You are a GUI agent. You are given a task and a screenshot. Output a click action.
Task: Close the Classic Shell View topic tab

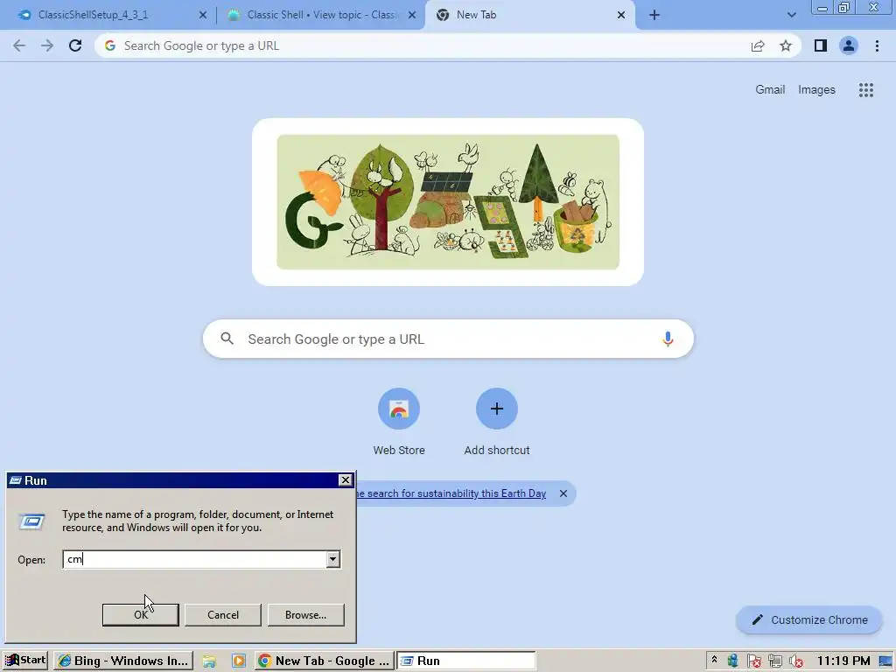click(412, 15)
